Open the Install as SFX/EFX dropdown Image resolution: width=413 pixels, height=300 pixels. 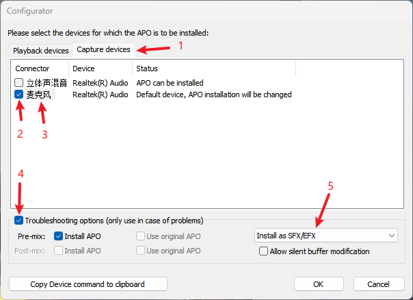point(325,236)
